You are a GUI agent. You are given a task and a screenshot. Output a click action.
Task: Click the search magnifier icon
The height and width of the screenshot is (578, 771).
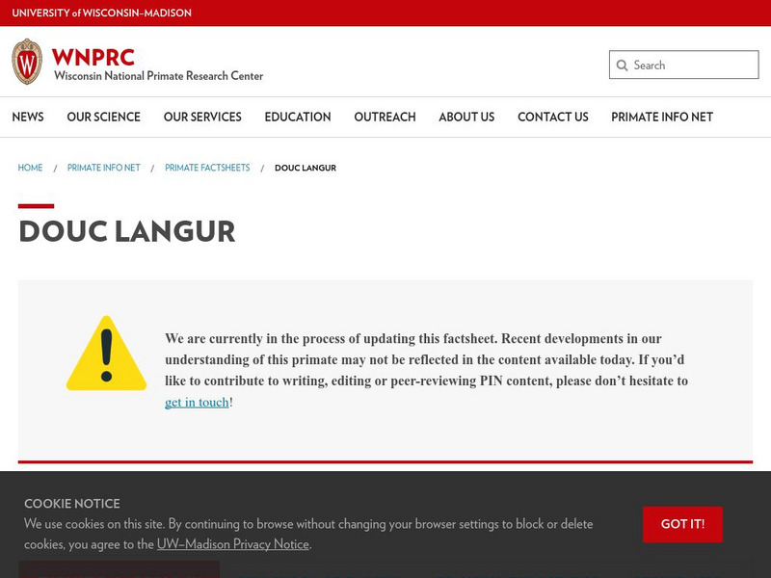(622, 66)
